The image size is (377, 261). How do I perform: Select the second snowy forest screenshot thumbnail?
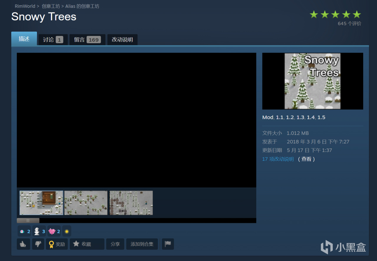point(86,203)
